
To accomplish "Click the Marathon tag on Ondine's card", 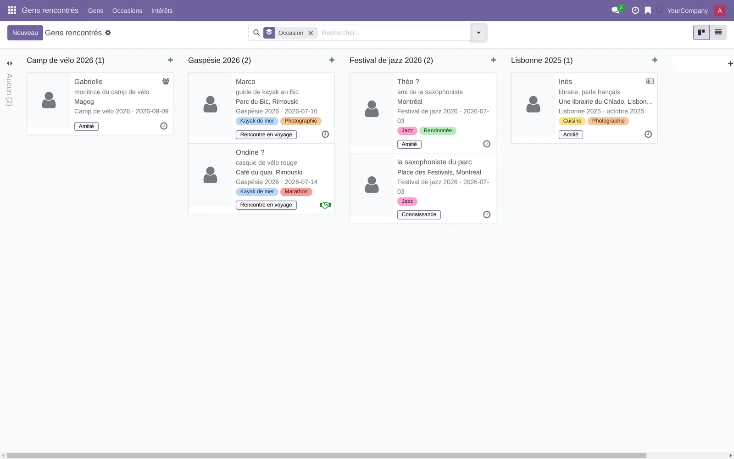I will 296,191.
